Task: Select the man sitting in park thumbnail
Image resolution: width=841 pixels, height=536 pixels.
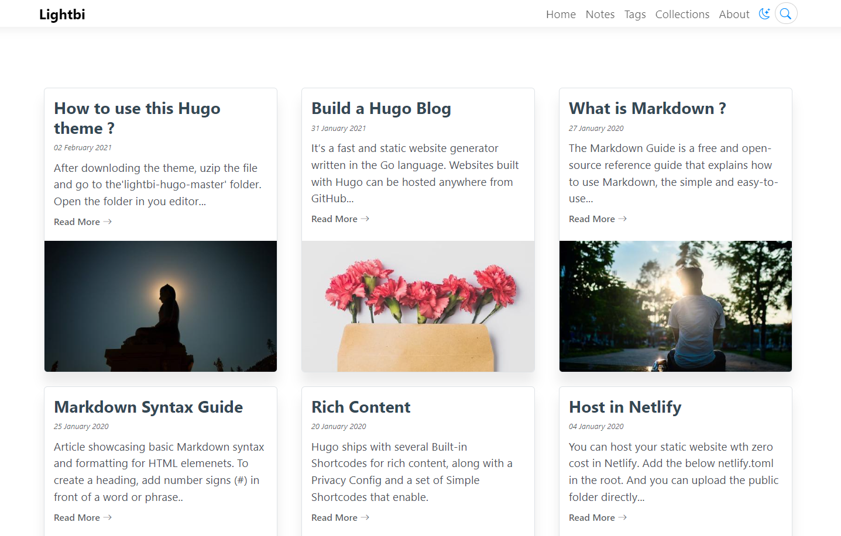Action: [675, 306]
